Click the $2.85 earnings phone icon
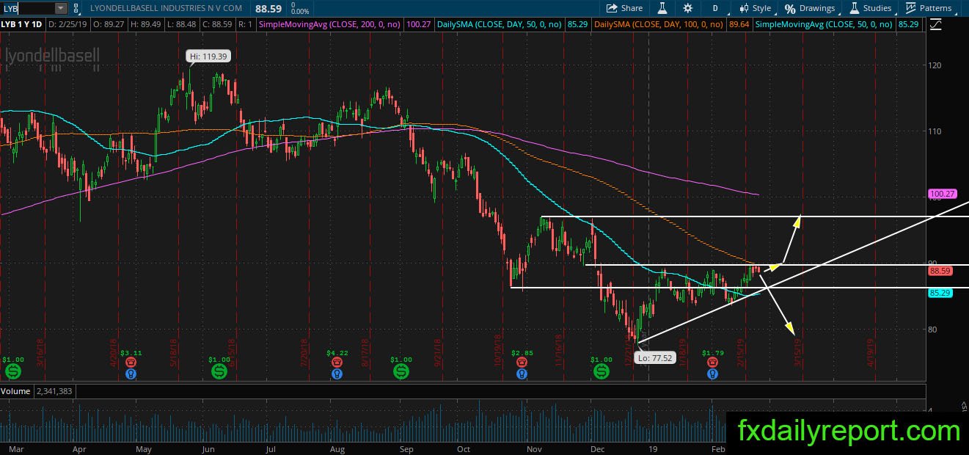Image resolution: width=969 pixels, height=455 pixels. [522, 362]
